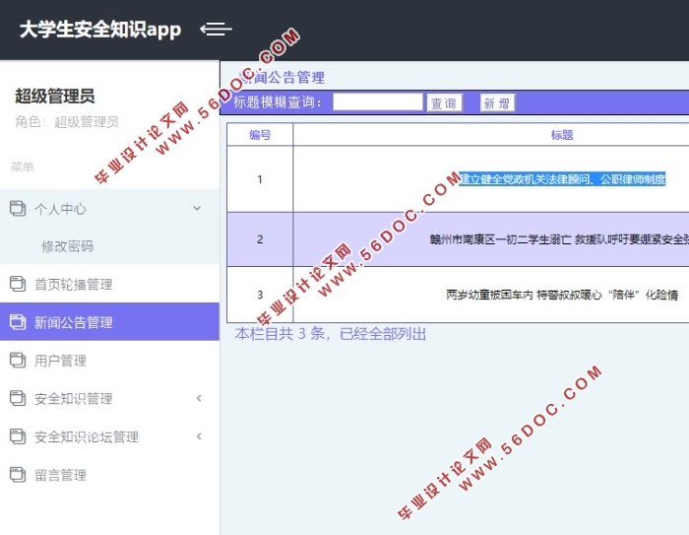Click the 查询 search button
The height and width of the screenshot is (535, 689).
pyautogui.click(x=444, y=103)
